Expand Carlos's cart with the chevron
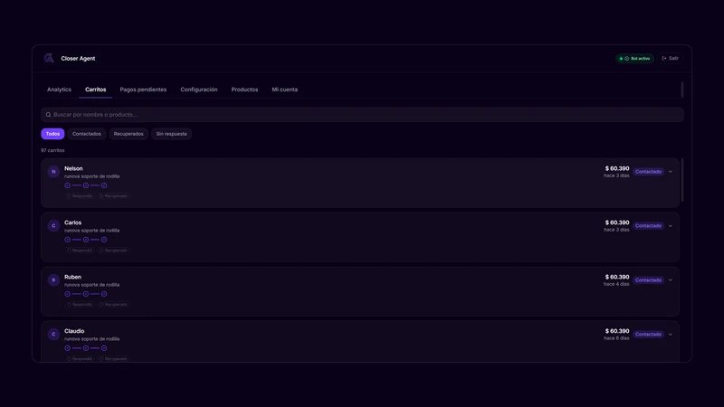The width and height of the screenshot is (724, 407). point(671,225)
